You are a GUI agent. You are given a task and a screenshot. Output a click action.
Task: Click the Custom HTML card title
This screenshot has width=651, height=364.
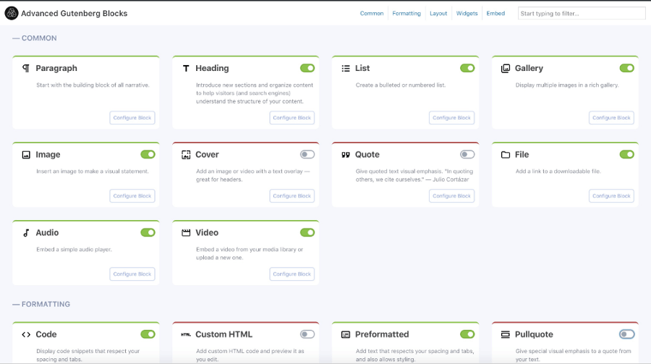(224, 334)
